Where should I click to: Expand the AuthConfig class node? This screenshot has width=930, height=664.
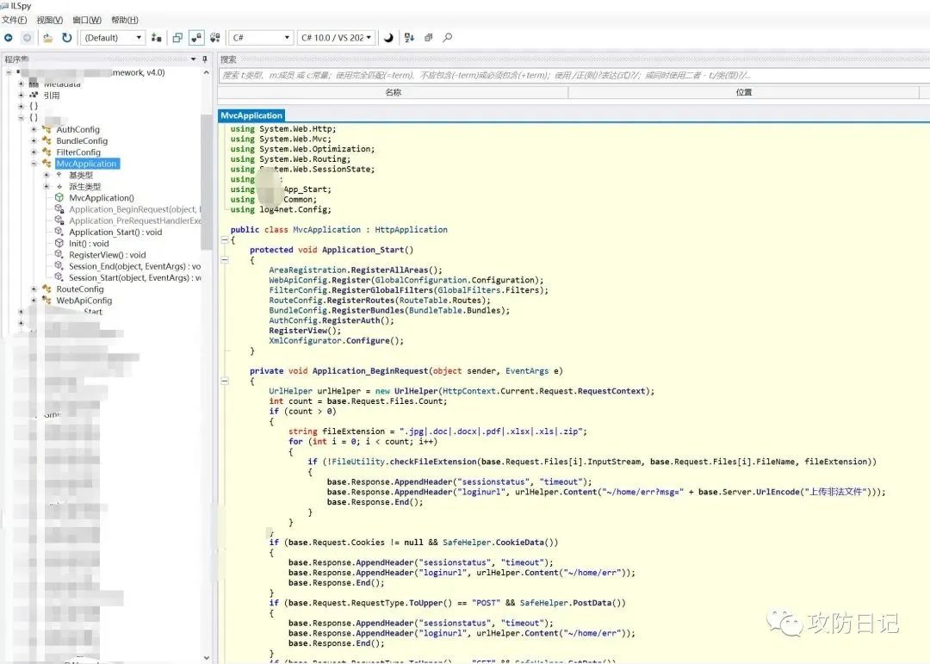tap(34, 130)
